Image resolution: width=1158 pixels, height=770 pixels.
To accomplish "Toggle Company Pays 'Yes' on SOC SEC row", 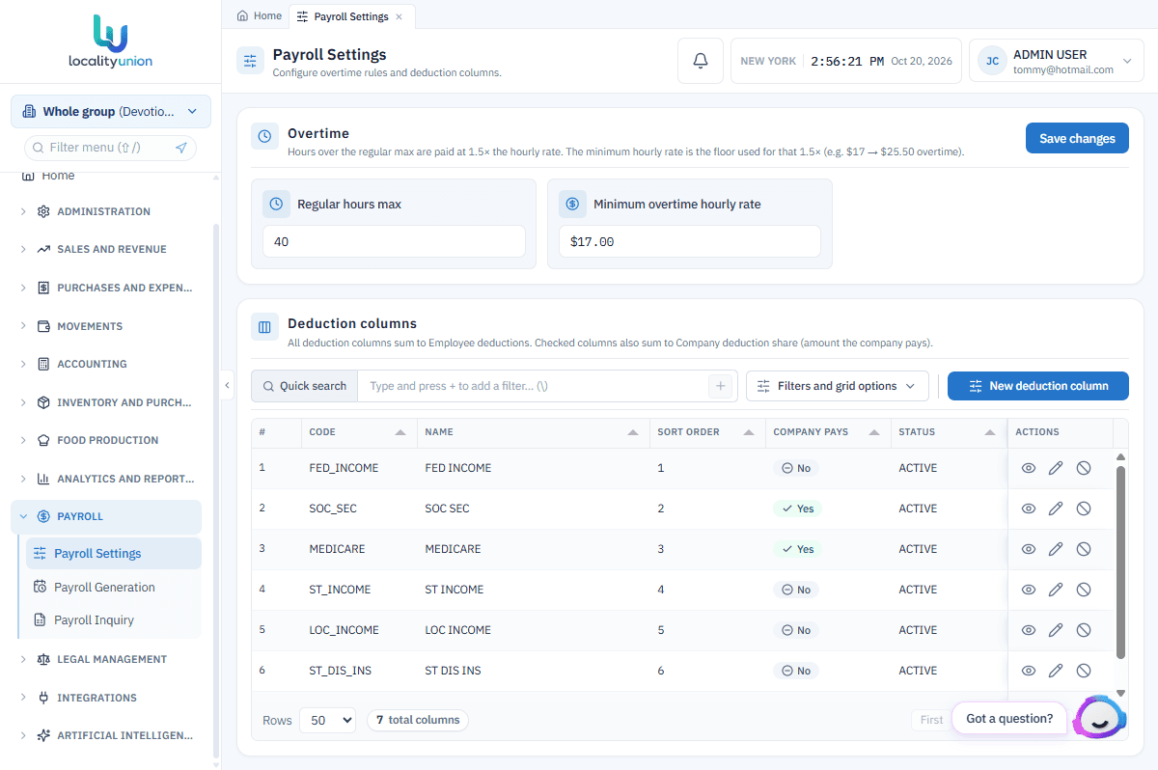I will coord(798,509).
